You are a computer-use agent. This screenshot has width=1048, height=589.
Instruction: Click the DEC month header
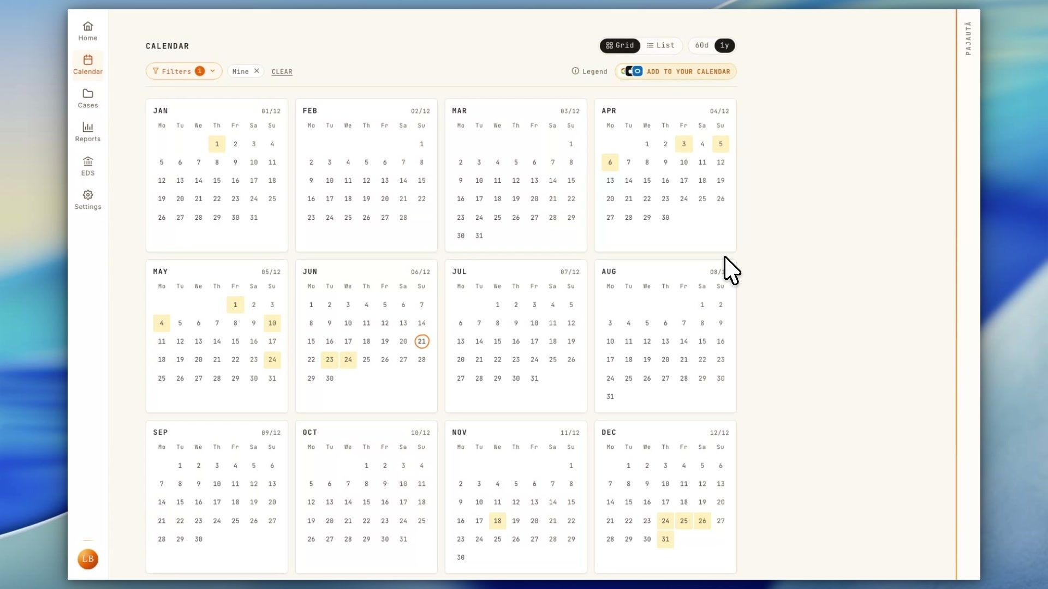pos(609,432)
